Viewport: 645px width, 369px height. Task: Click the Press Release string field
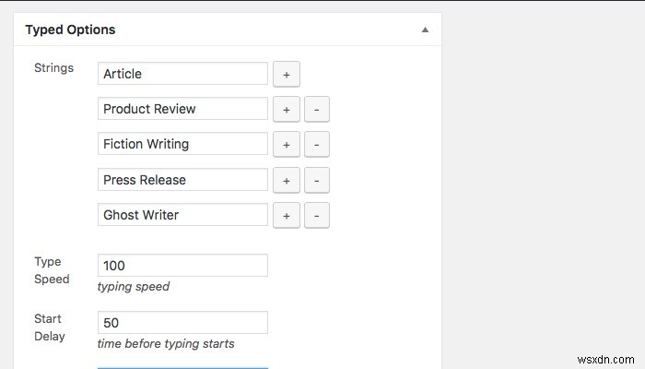tap(182, 180)
